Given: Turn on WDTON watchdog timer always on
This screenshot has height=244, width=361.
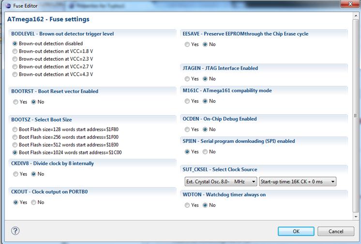Looking at the screenshot, I should (x=187, y=205).
